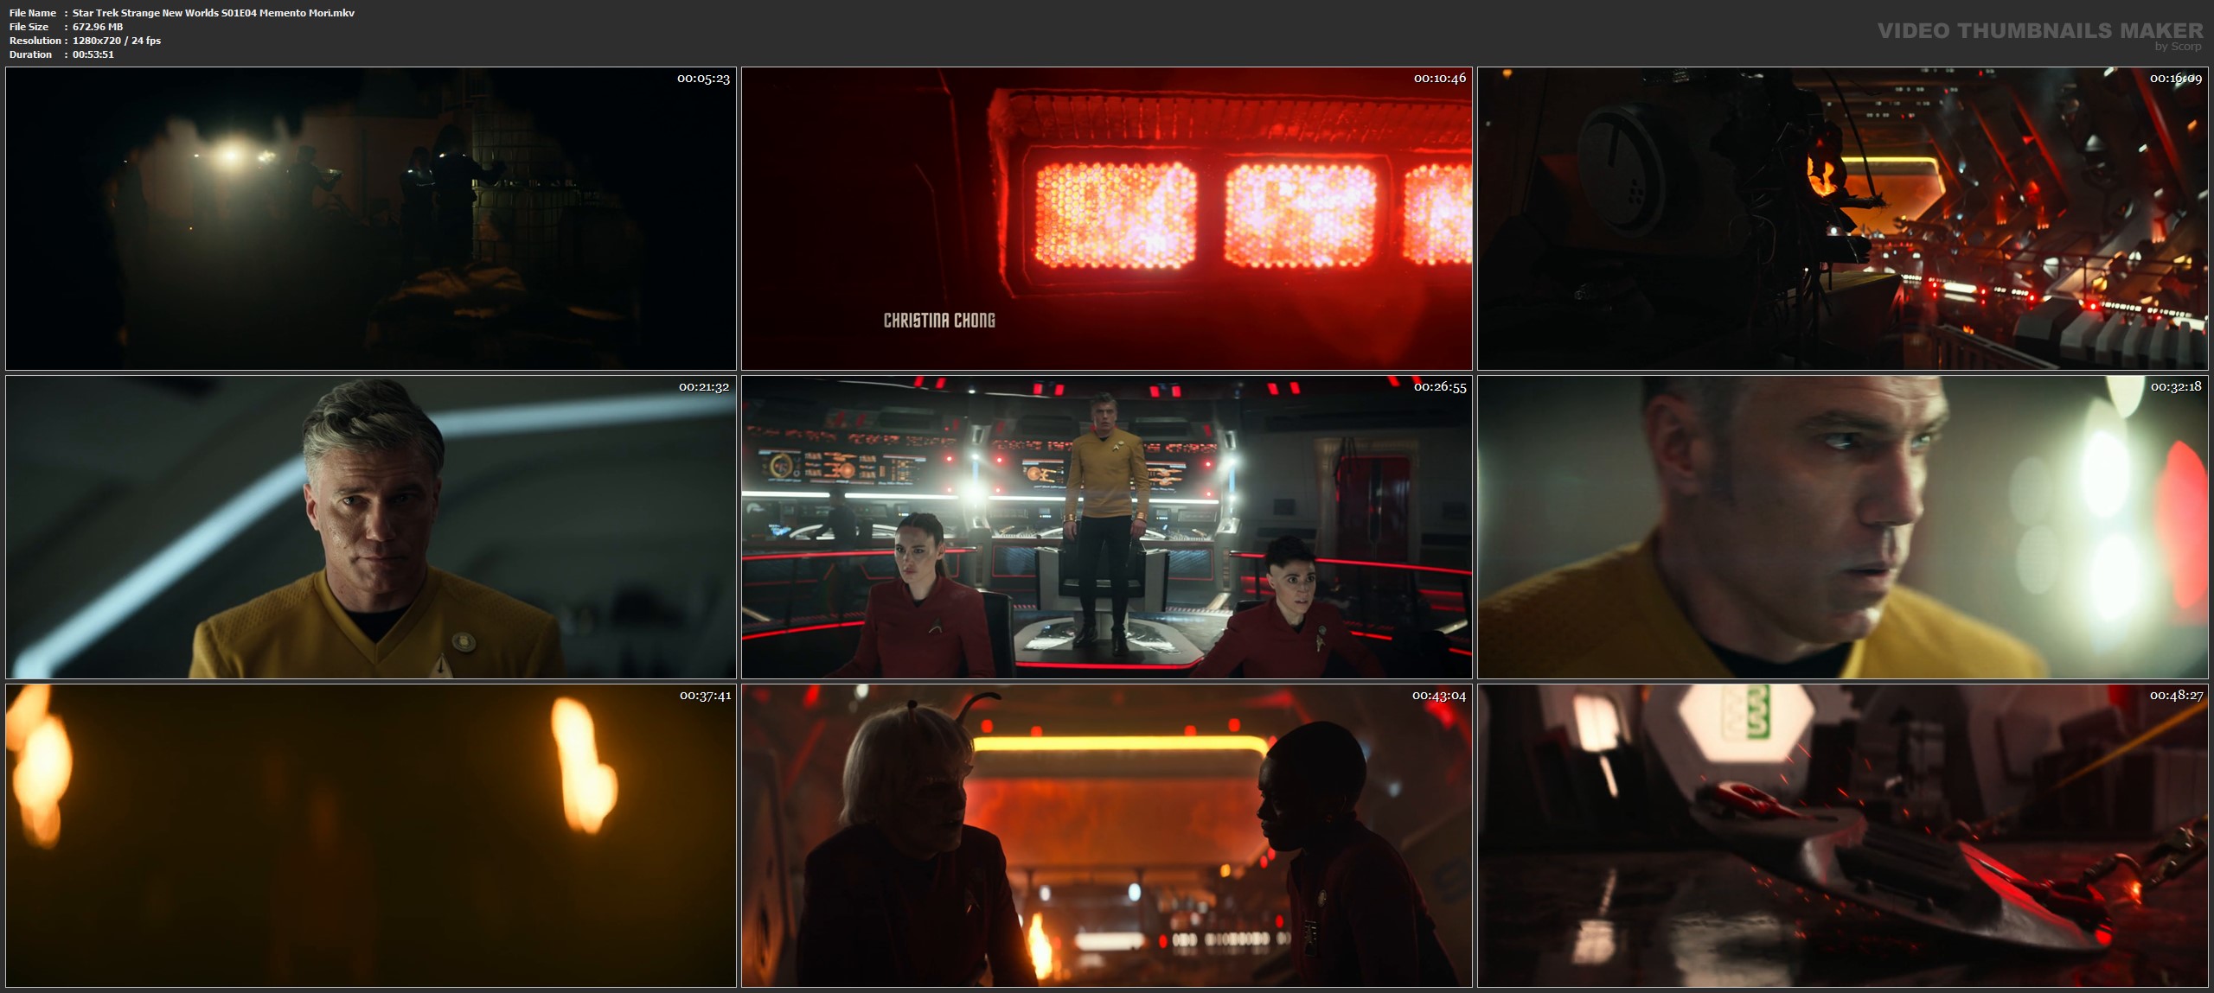The height and width of the screenshot is (993, 2214).
Task: Click the 00:48:27 timestamp label
Action: [x=2176, y=696]
